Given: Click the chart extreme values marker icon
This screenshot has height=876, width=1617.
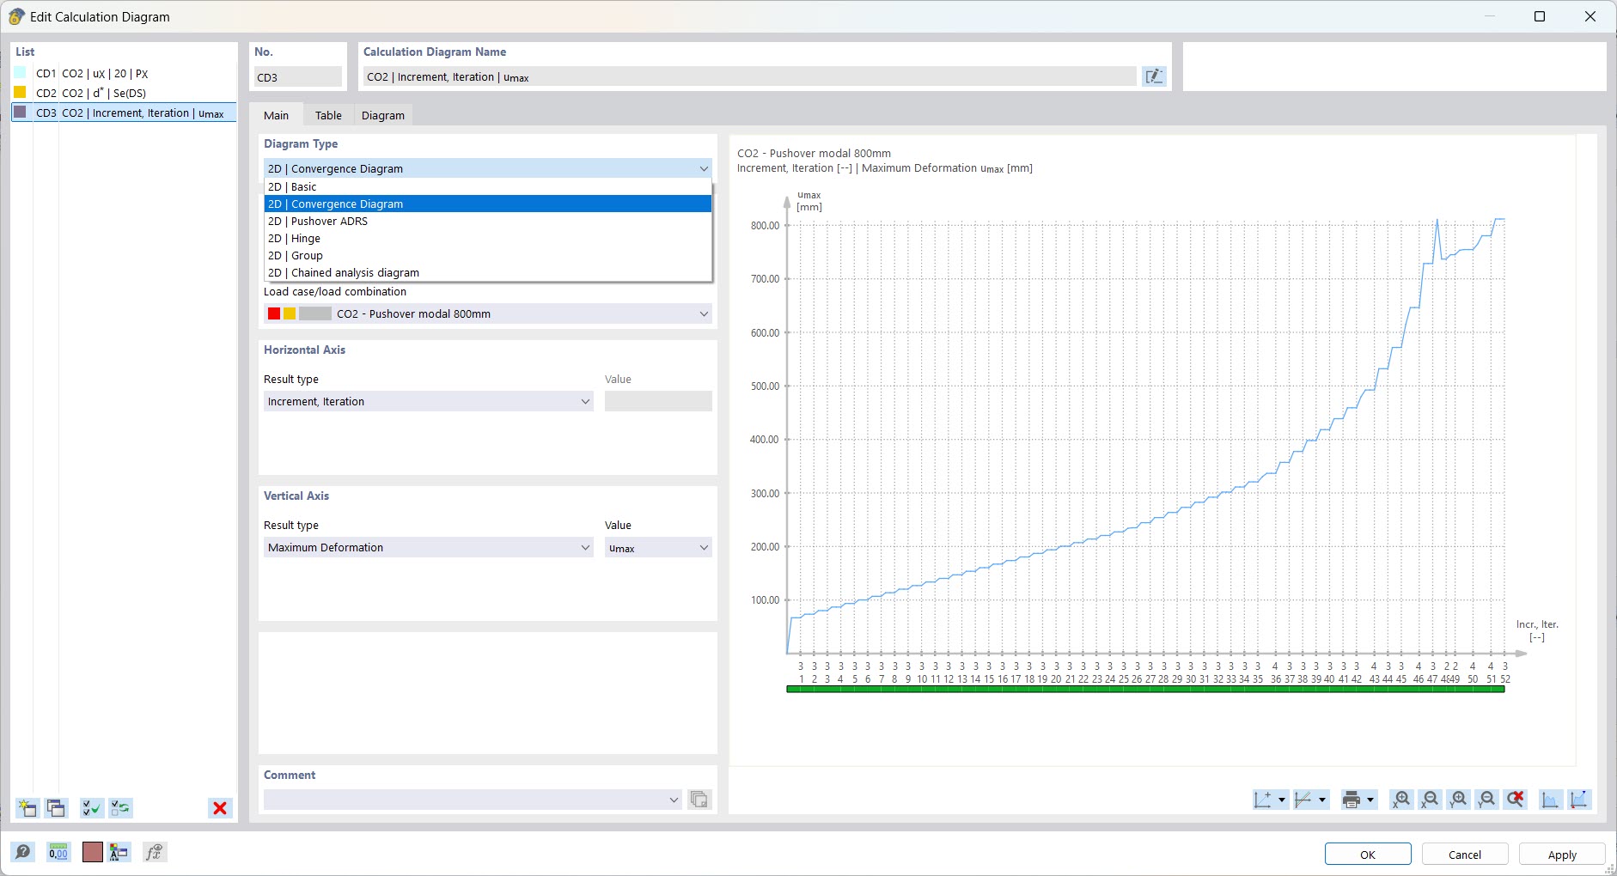Looking at the screenshot, I should [1579, 800].
